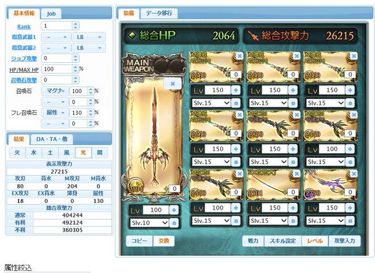The width and height of the screenshot is (375, 273).
Task: Select the purple バハ weapon thumbnail
Action: click(330, 185)
